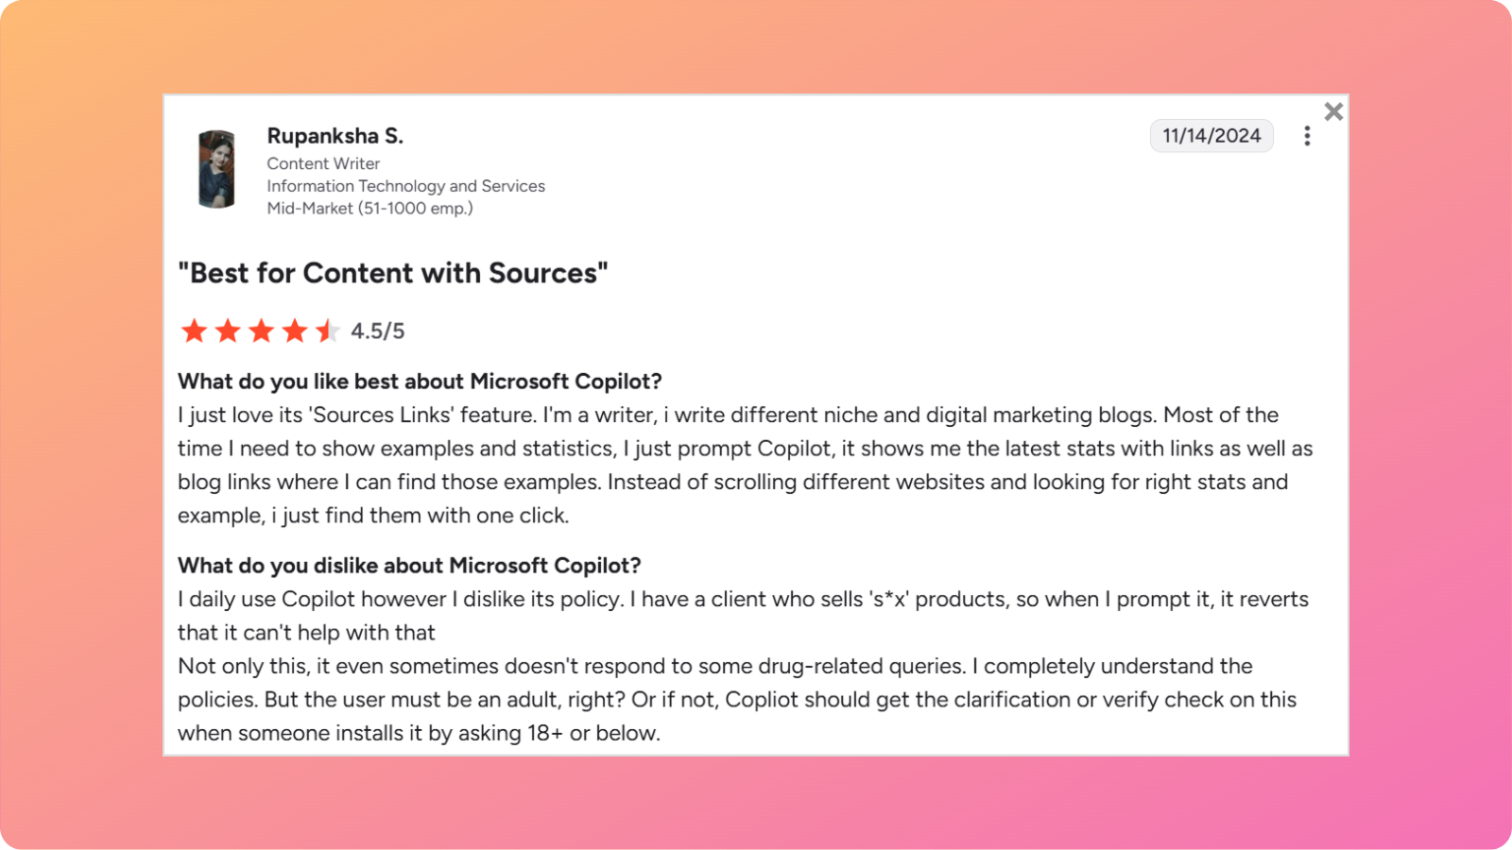Click the first rating star
Screen dimensions: 1512x850
[195, 331]
